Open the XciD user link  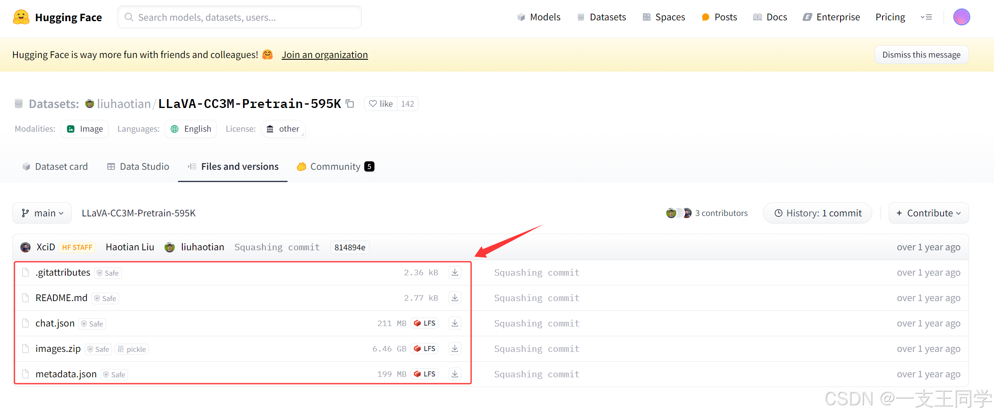pos(46,247)
